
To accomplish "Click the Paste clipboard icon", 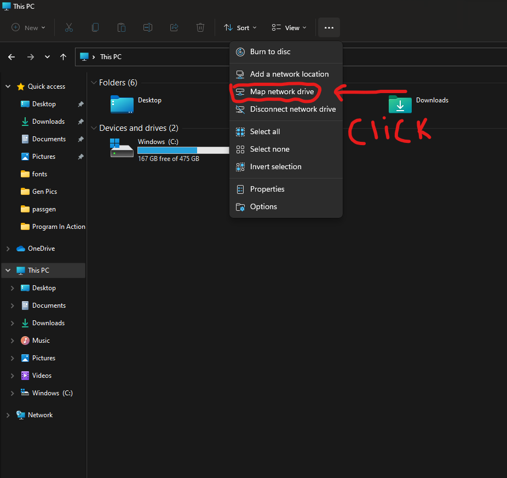I will coord(121,27).
